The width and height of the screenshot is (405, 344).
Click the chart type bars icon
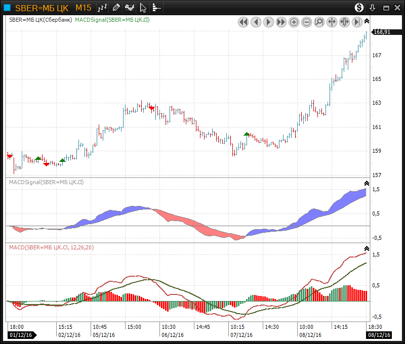click(x=103, y=8)
